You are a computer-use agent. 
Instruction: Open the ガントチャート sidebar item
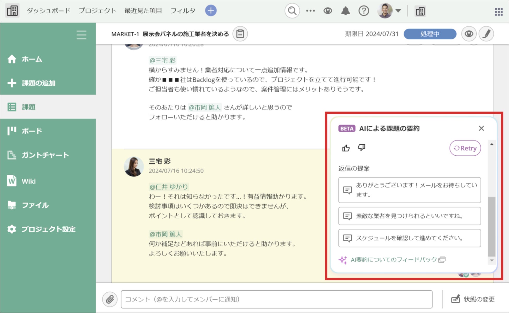coord(45,155)
